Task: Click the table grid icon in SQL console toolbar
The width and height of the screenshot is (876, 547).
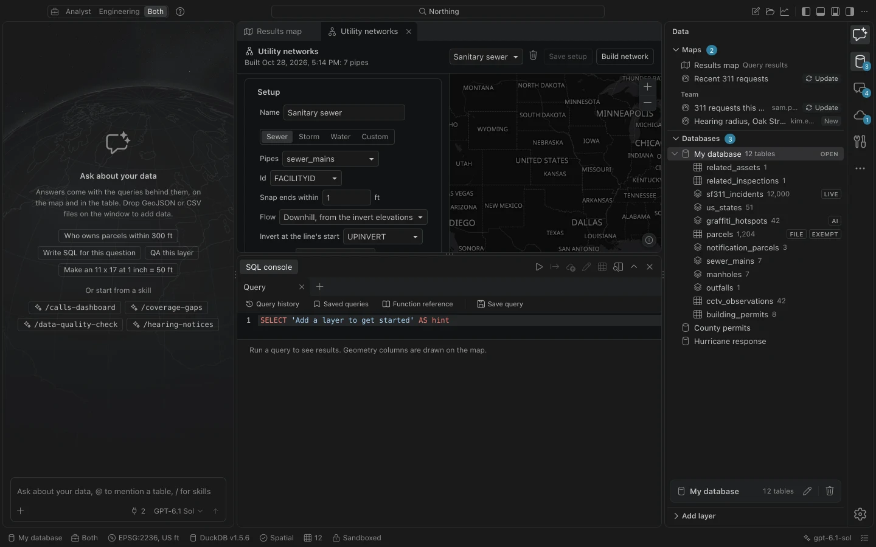Action: (x=602, y=267)
